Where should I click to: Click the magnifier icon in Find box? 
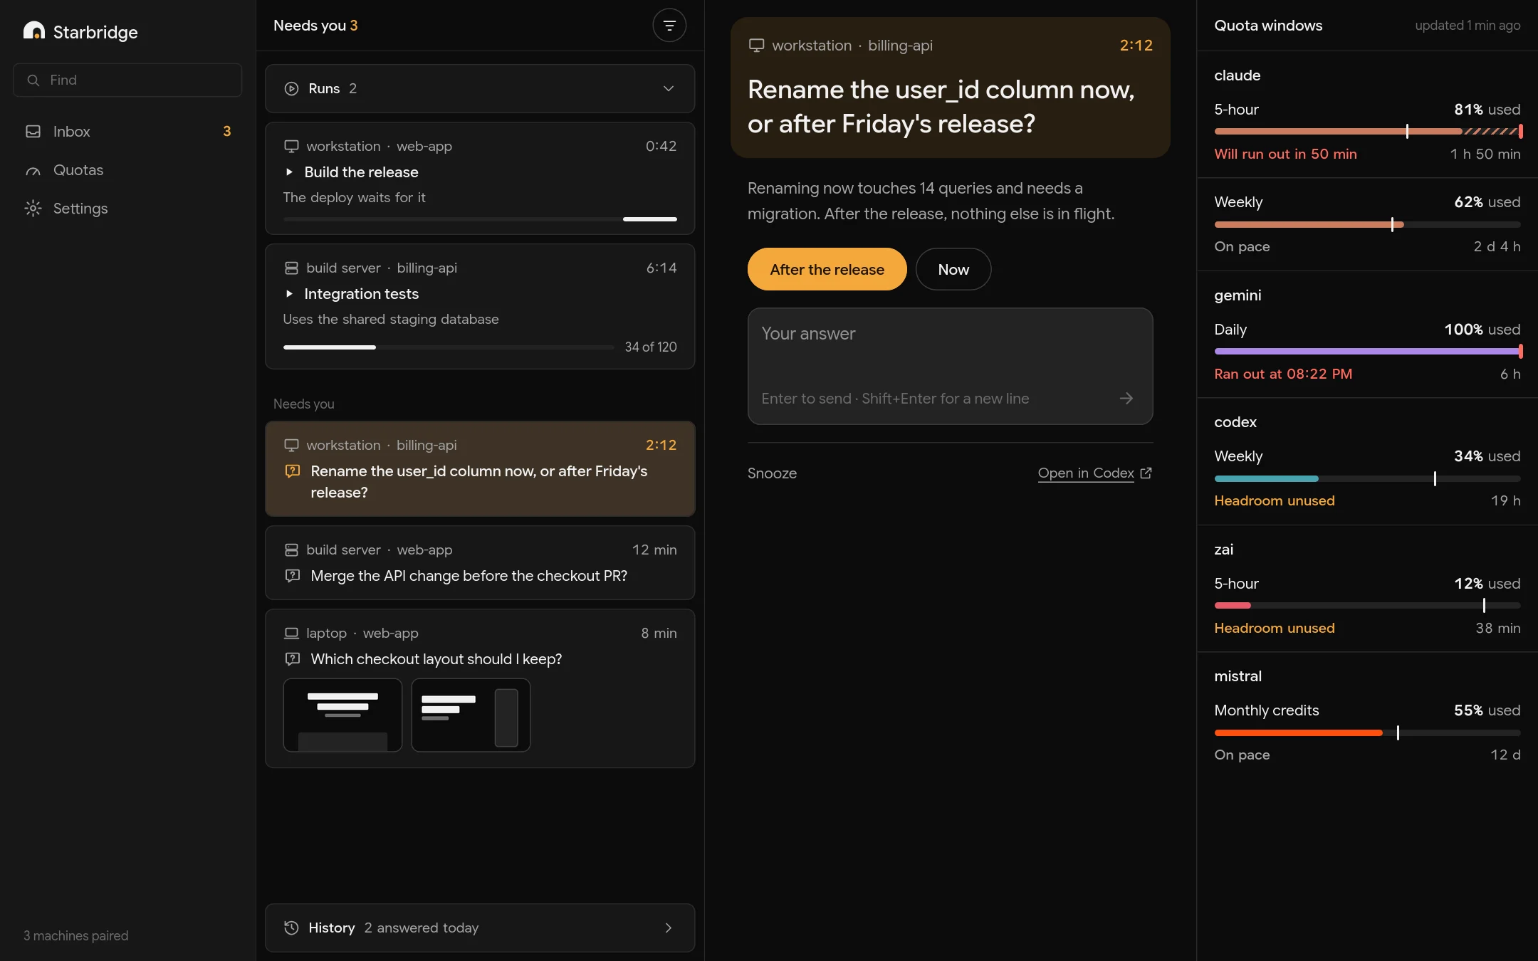[x=33, y=80]
